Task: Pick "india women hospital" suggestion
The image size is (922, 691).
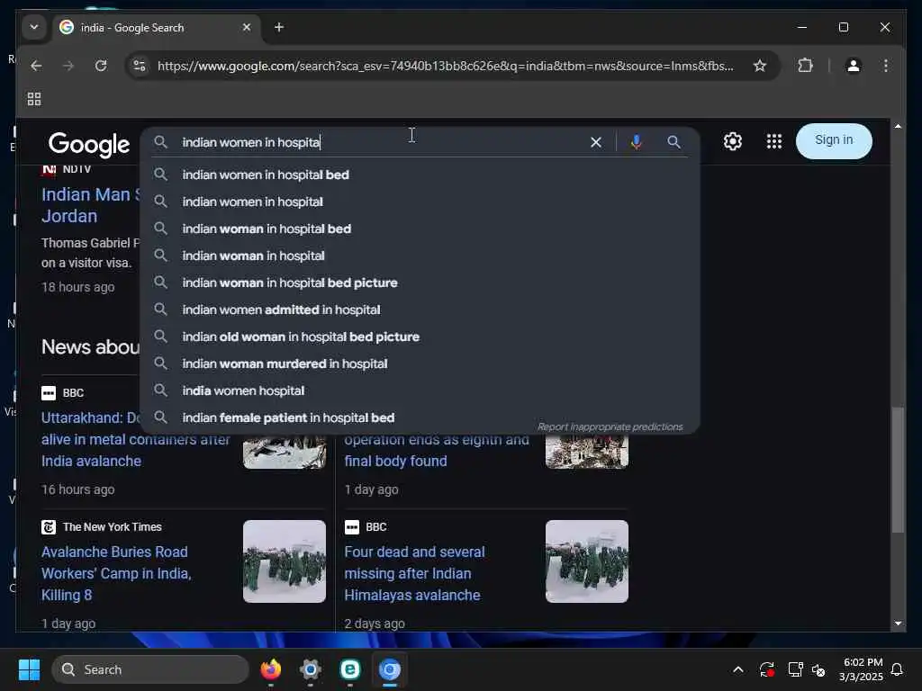Action: 420,390
